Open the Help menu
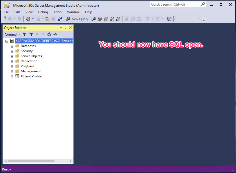The image size is (236, 173). [x=88, y=12]
